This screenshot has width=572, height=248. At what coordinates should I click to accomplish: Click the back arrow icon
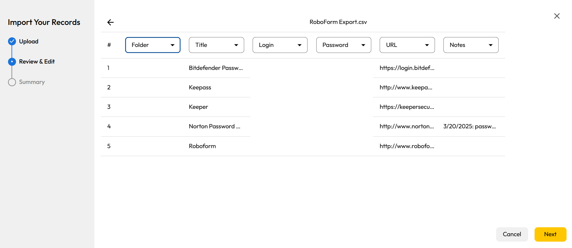110,22
